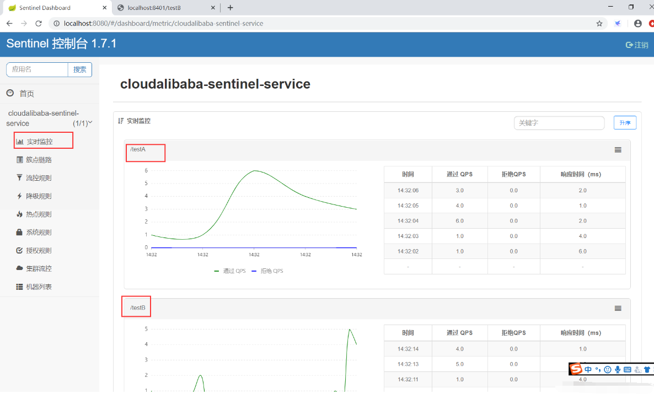
Task: Open 降级规则 degrade rules page
Action: 38,196
